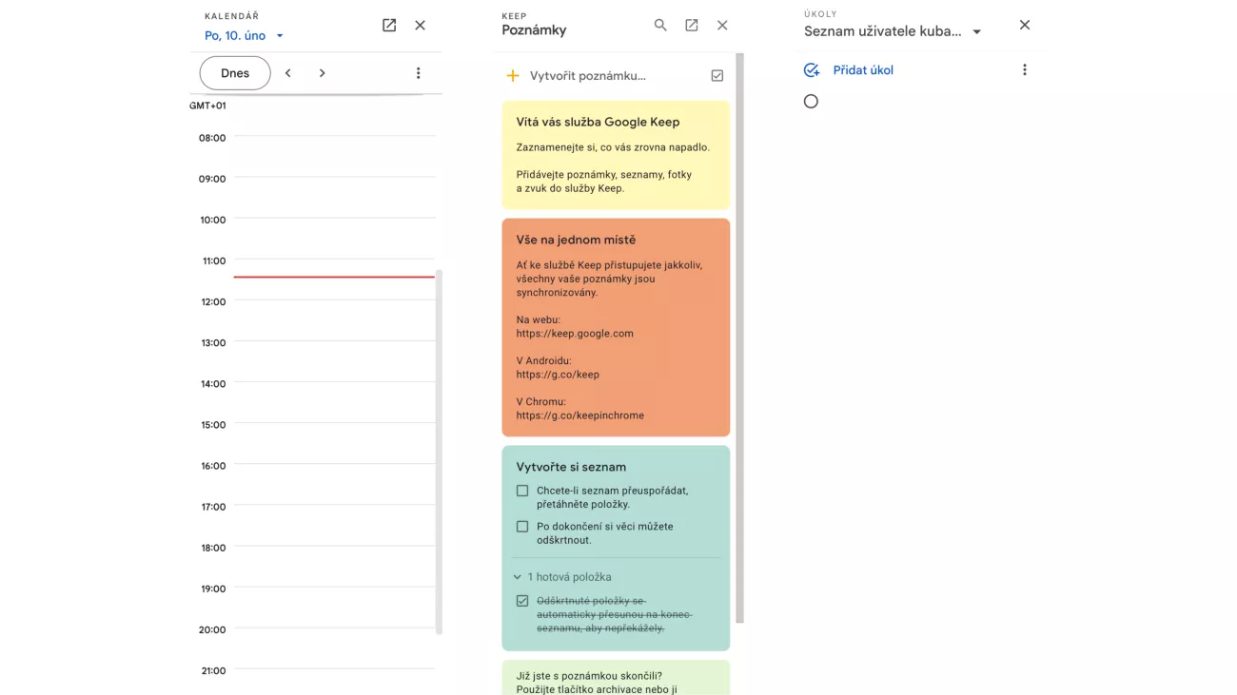Search notes in Keep
1237x695 pixels.
[660, 26]
